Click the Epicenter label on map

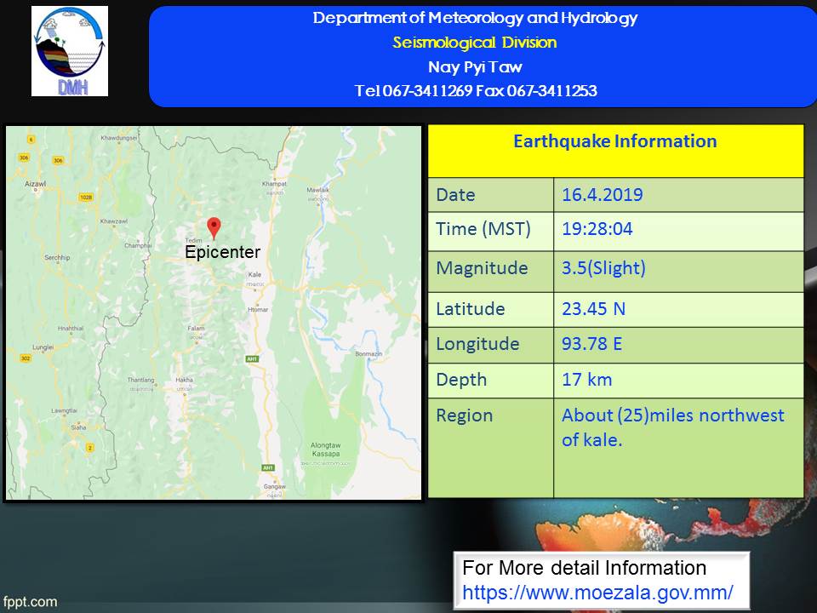click(222, 252)
